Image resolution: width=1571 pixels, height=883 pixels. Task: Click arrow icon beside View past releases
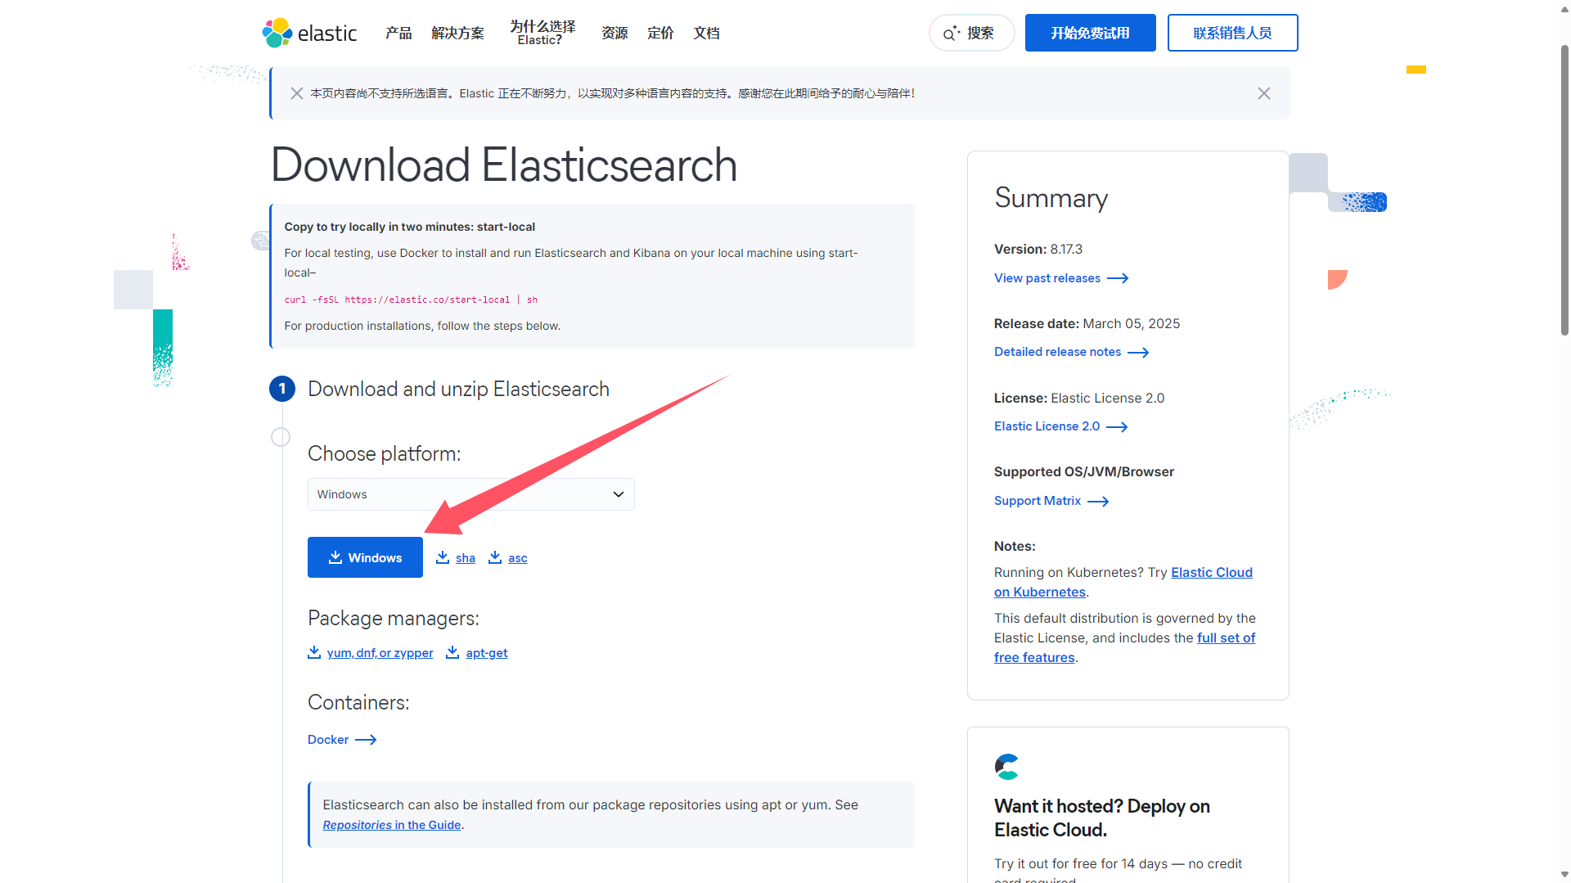1118,278
